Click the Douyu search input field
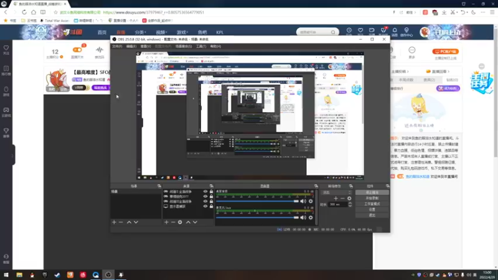The width and height of the screenshot is (498, 280). pyautogui.click(x=314, y=32)
